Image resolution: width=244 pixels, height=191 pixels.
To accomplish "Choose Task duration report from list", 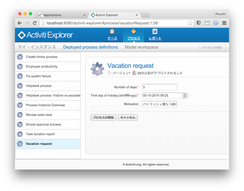I will 40,134.
